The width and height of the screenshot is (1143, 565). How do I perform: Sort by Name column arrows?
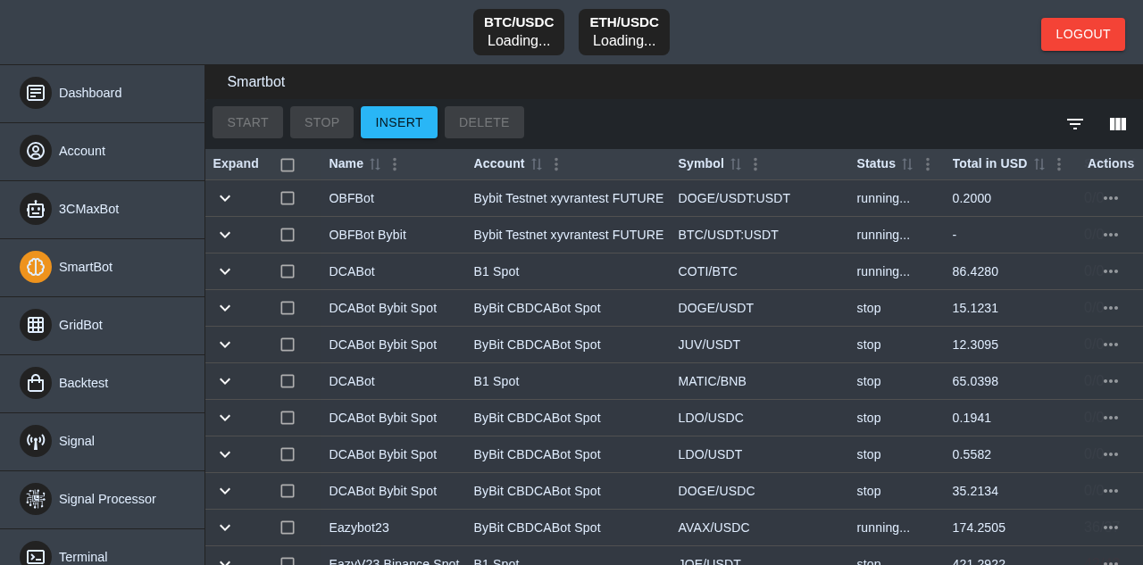tap(375, 164)
